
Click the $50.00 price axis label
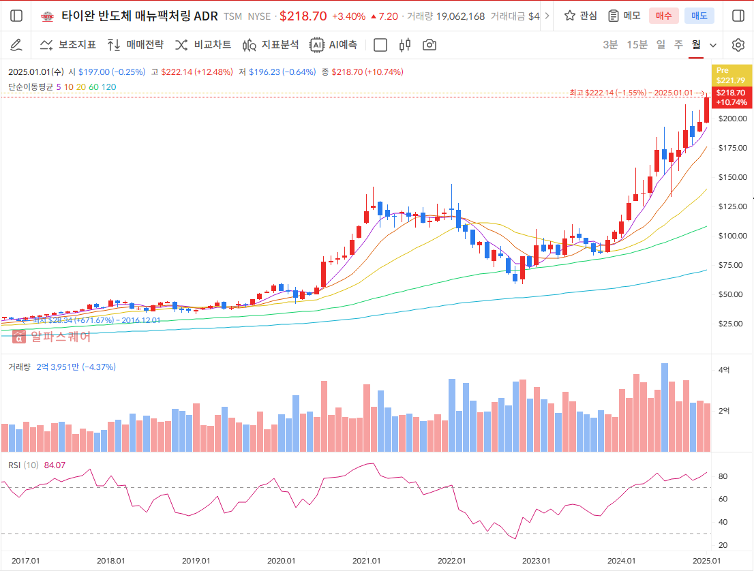point(732,294)
